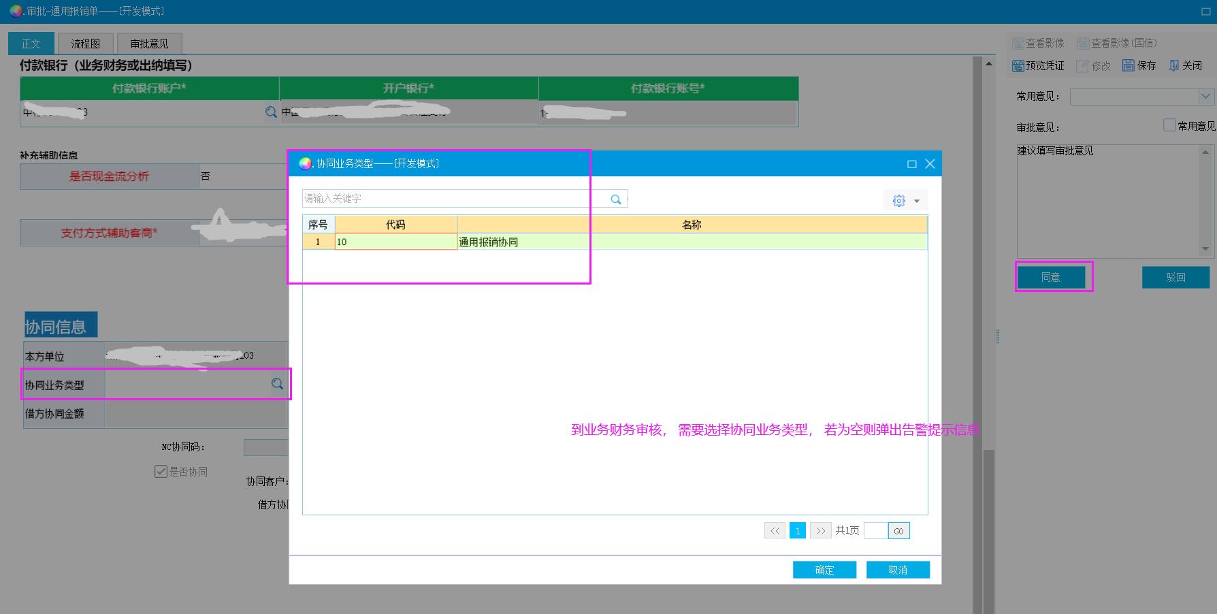Click the 同意 approve button
The height and width of the screenshot is (614, 1217).
[x=1051, y=277]
